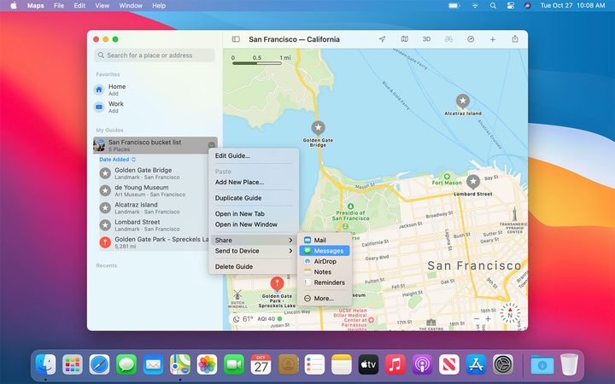Select San Francisco bucket list guide
The width and height of the screenshot is (615, 384).
(x=155, y=145)
